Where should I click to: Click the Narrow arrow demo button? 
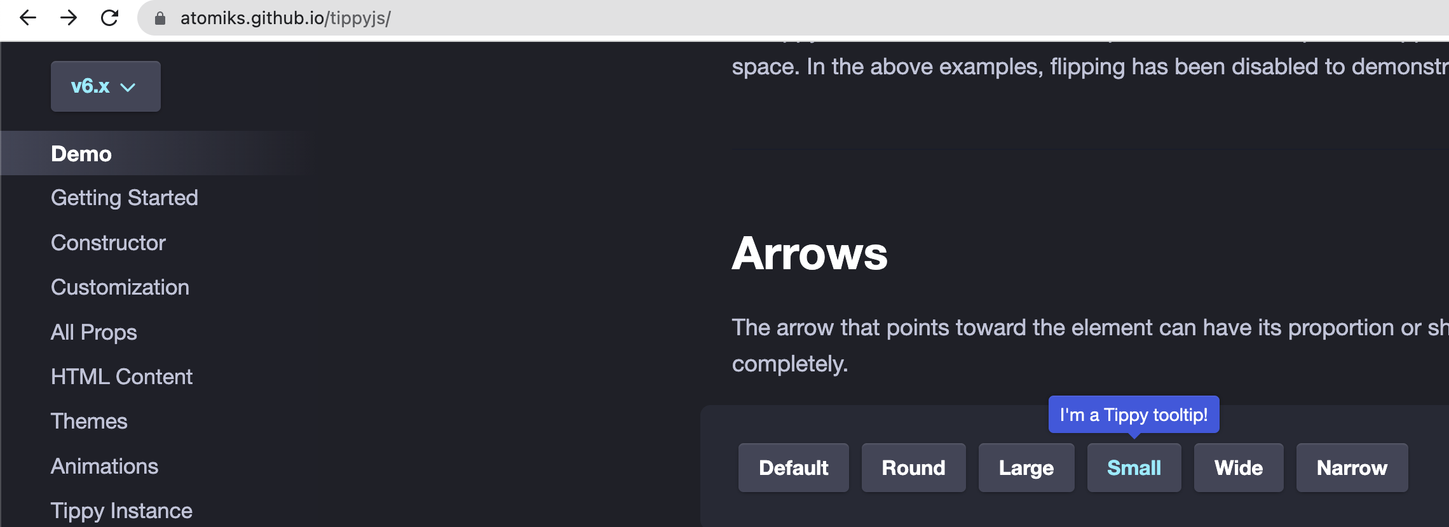point(1352,468)
